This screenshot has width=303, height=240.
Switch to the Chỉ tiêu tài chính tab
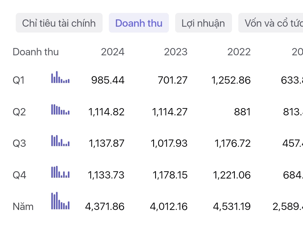[x=59, y=23]
